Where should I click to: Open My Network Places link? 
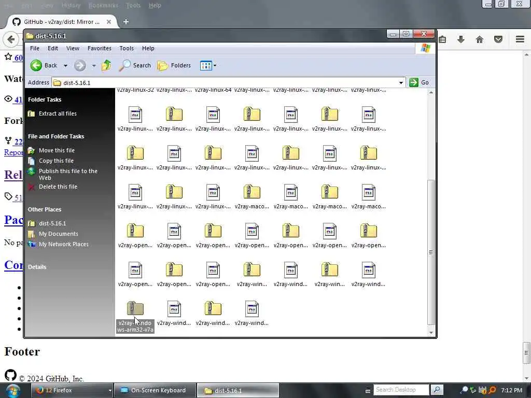[x=63, y=245]
